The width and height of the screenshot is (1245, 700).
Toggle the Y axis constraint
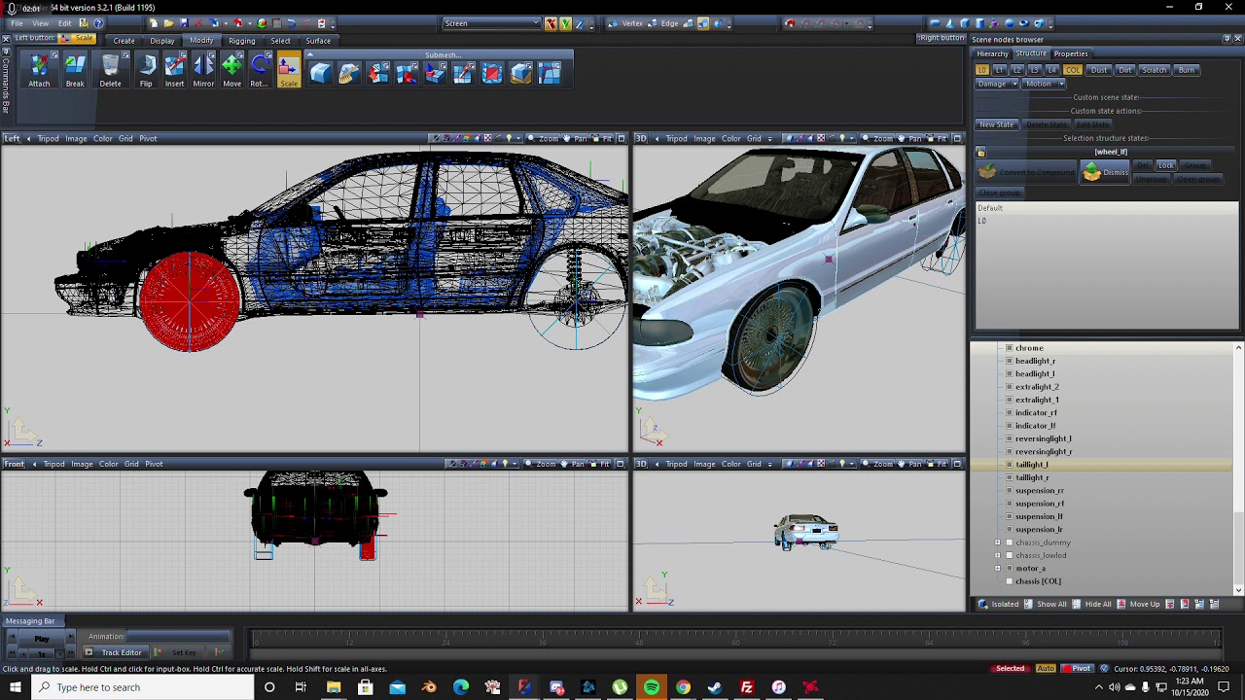pos(565,23)
